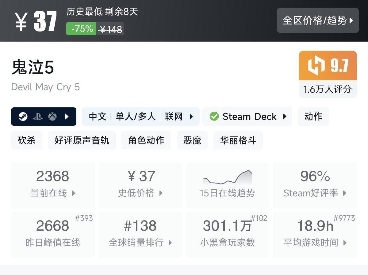The image size is (368, 275).
Task: Click the PlayStation platform icon
Action: coord(37,117)
